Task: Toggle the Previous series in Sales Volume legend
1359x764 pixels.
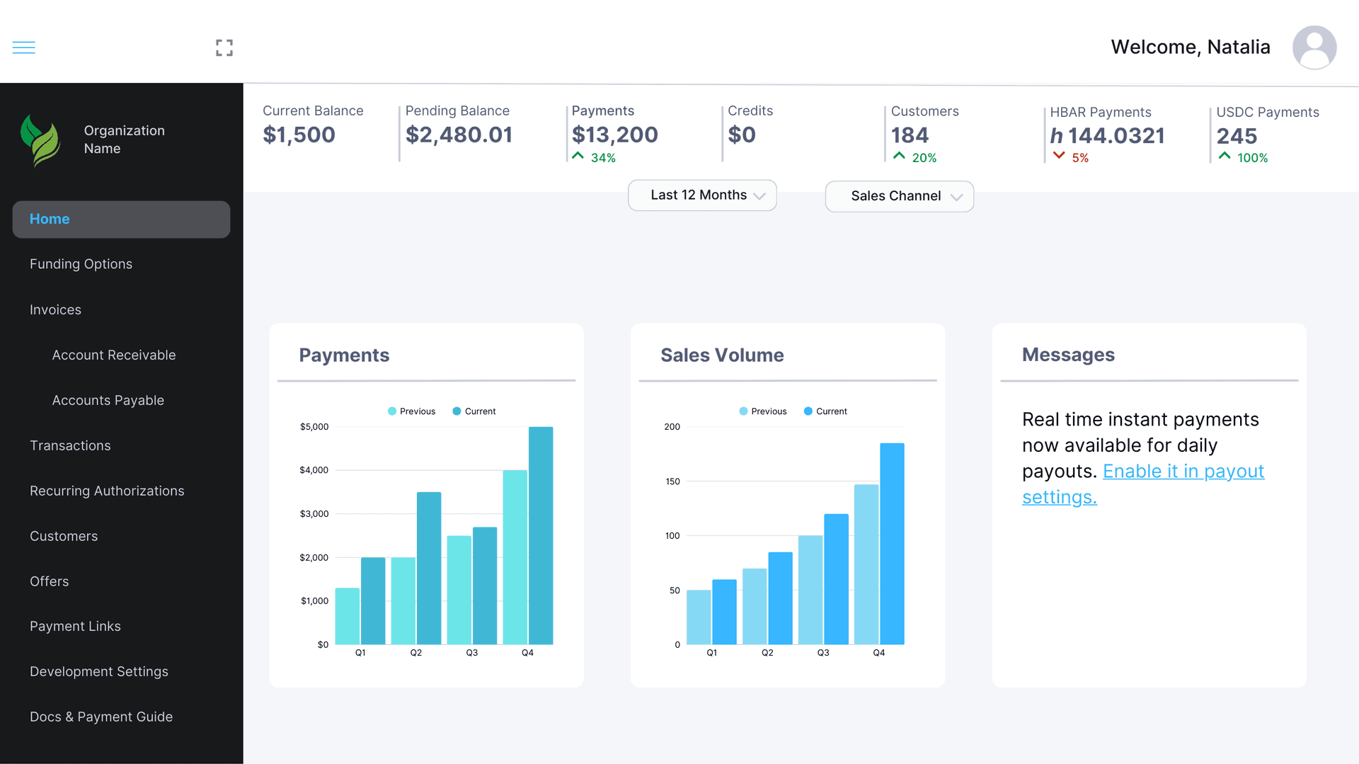Action: [x=763, y=411]
